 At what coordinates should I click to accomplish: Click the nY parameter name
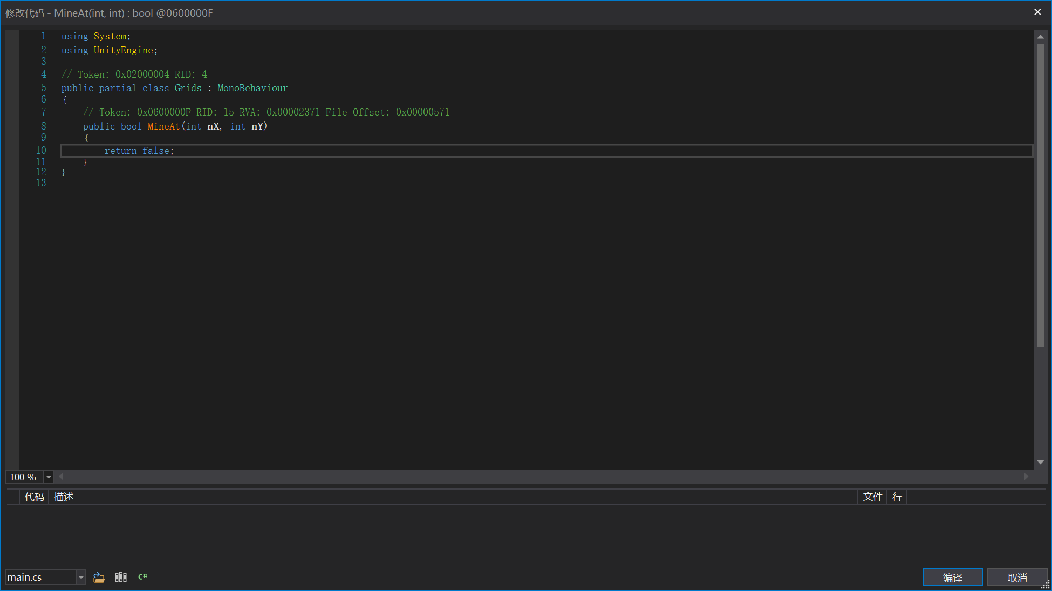[257, 126]
